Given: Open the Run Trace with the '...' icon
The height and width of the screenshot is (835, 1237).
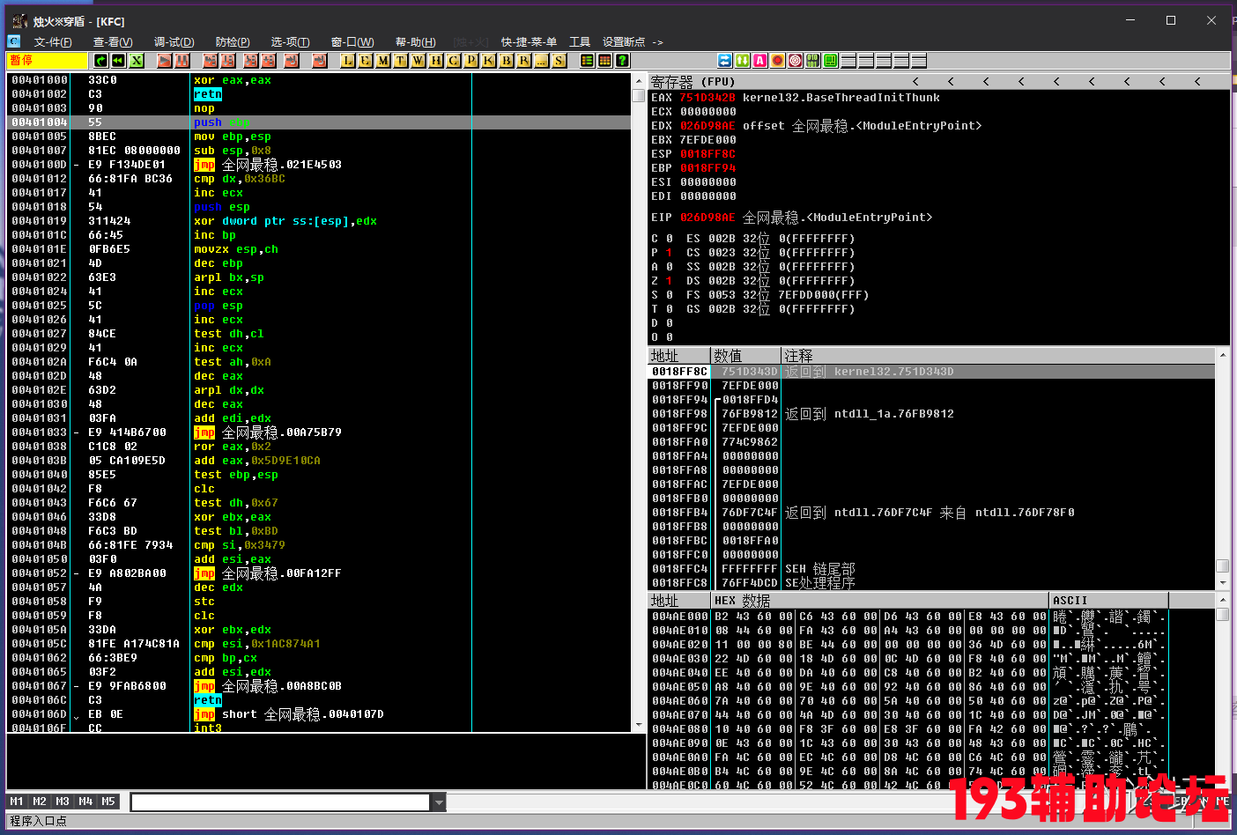Looking at the screenshot, I should [542, 61].
